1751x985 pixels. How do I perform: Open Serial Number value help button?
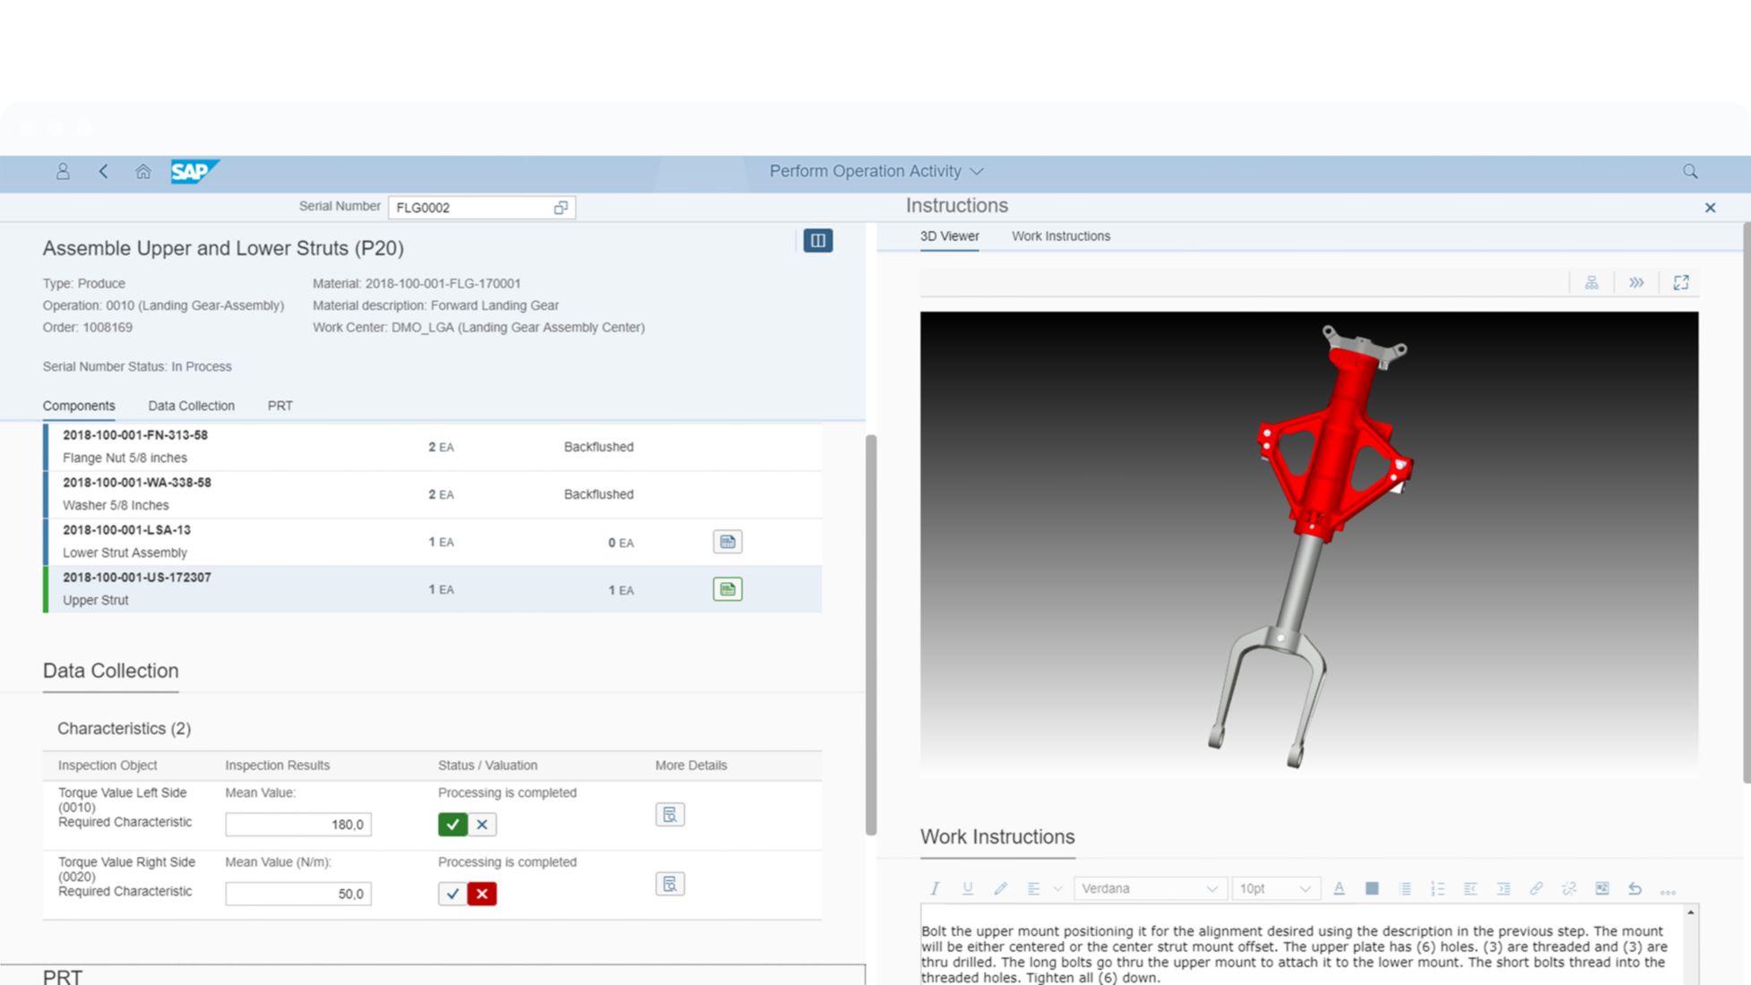point(561,208)
